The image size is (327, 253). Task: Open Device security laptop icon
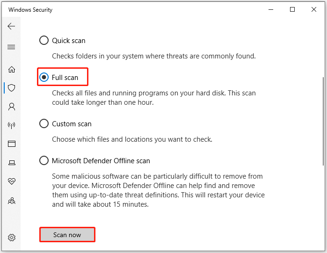click(12, 163)
